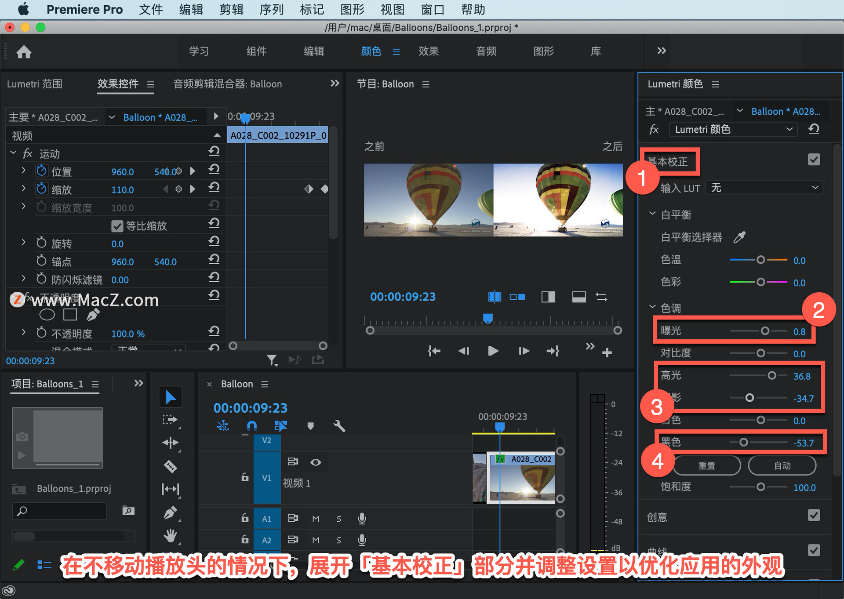844x599 pixels.
Task: Select the Track Select Forward tool
Action: pos(170,420)
